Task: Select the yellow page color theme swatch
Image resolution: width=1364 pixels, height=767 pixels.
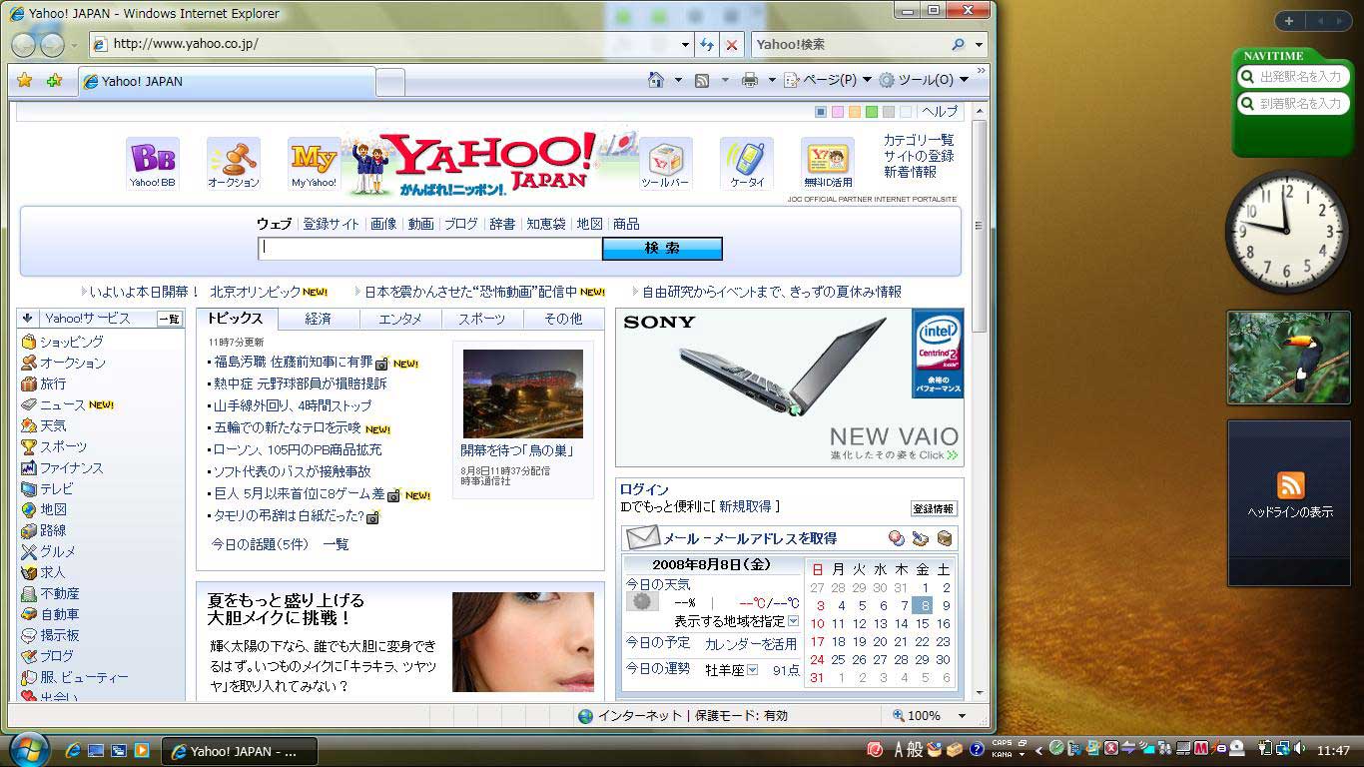Action: (855, 112)
